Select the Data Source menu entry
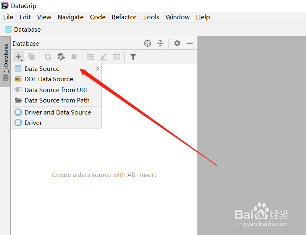Screen dimensions: 306x235 [56, 69]
